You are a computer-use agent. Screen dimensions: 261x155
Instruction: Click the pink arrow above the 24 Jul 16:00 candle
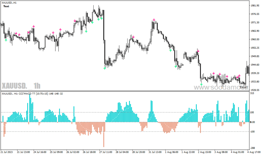(34, 26)
